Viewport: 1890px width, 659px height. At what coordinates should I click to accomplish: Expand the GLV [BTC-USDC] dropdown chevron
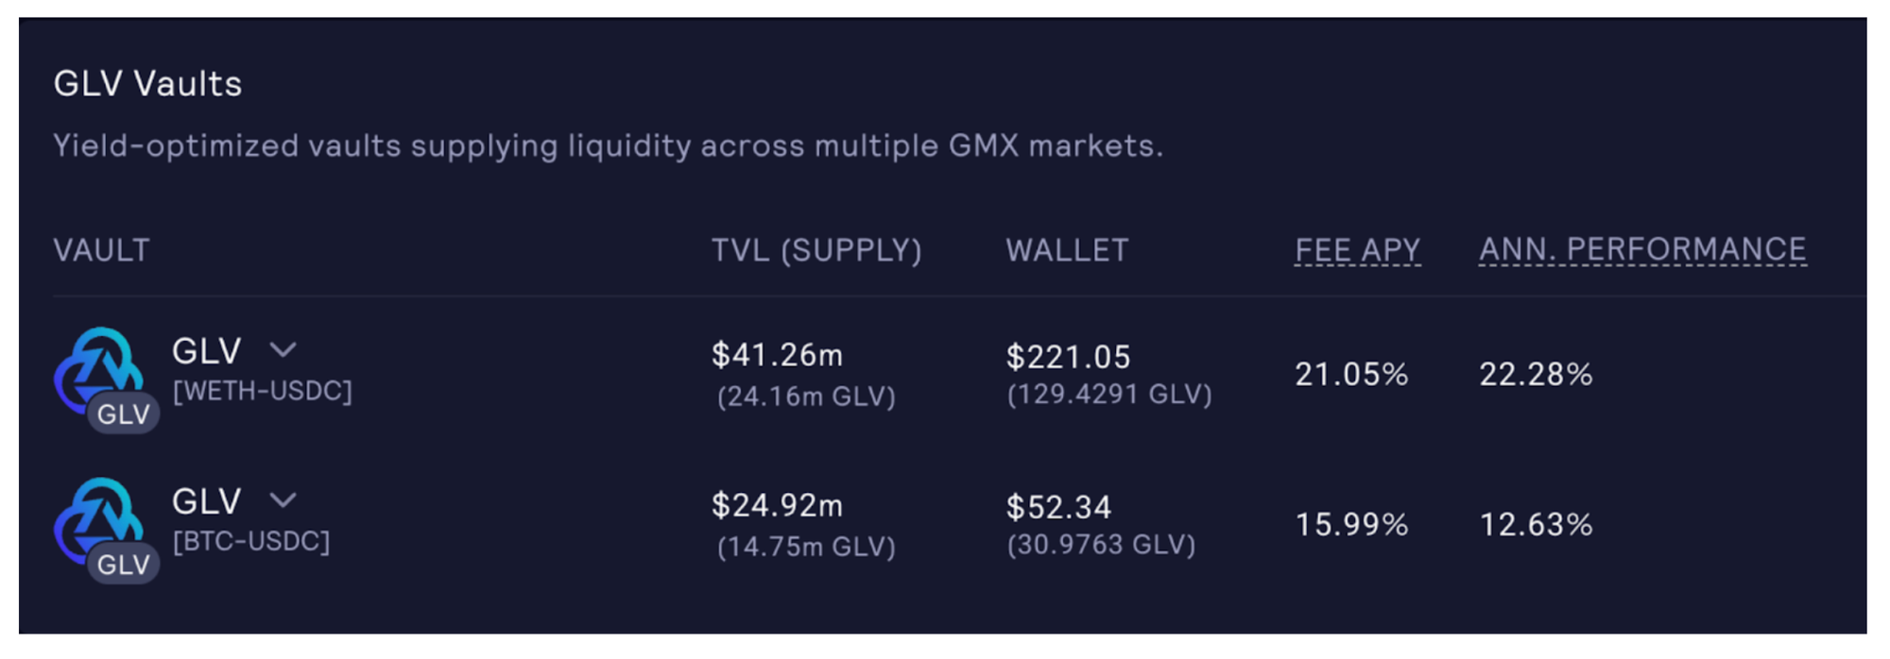pyautogui.click(x=283, y=500)
